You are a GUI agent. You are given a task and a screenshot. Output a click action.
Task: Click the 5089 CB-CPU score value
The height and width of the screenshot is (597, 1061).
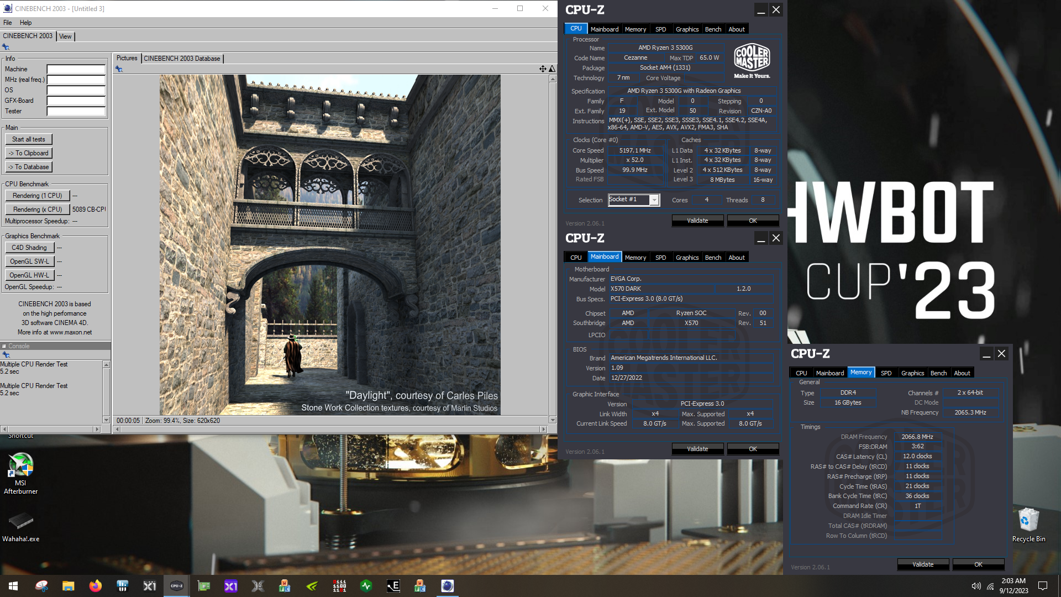point(89,210)
